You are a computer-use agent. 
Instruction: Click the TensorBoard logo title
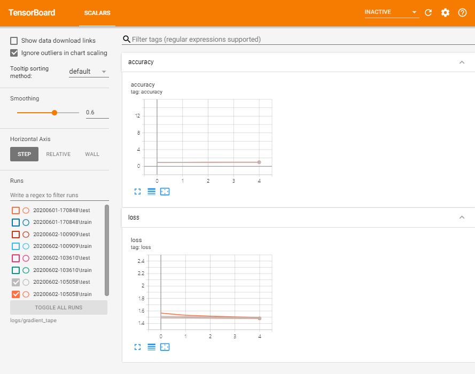[32, 13]
